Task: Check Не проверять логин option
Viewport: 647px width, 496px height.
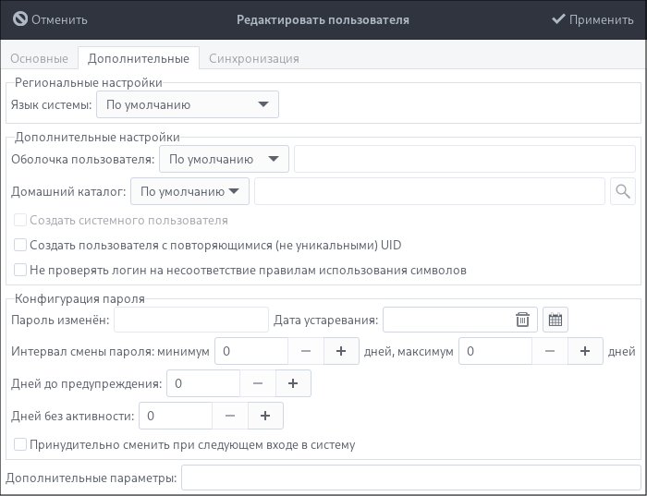Action: (20, 270)
